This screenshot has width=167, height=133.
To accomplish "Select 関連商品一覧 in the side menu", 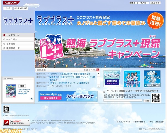I will pos(18,48).
